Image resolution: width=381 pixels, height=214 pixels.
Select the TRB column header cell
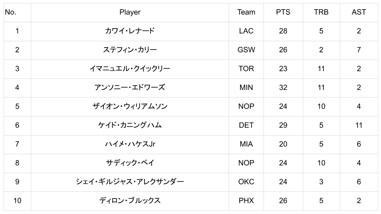pyautogui.click(x=321, y=12)
